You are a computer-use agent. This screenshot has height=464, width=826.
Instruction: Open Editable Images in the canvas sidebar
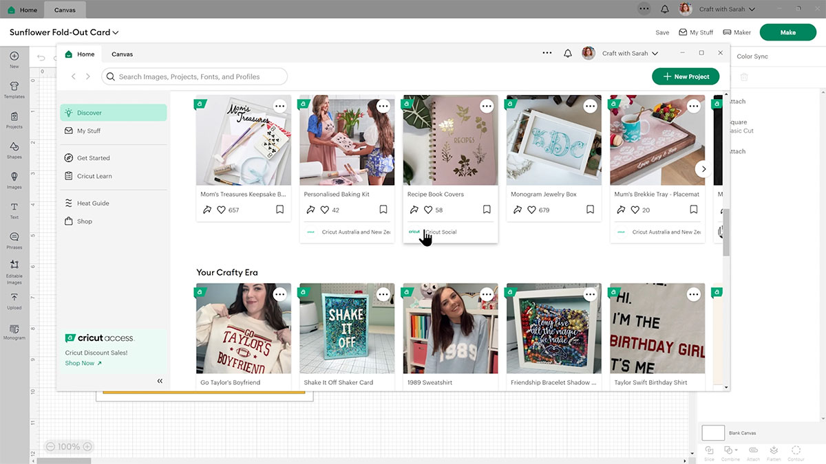pos(14,272)
